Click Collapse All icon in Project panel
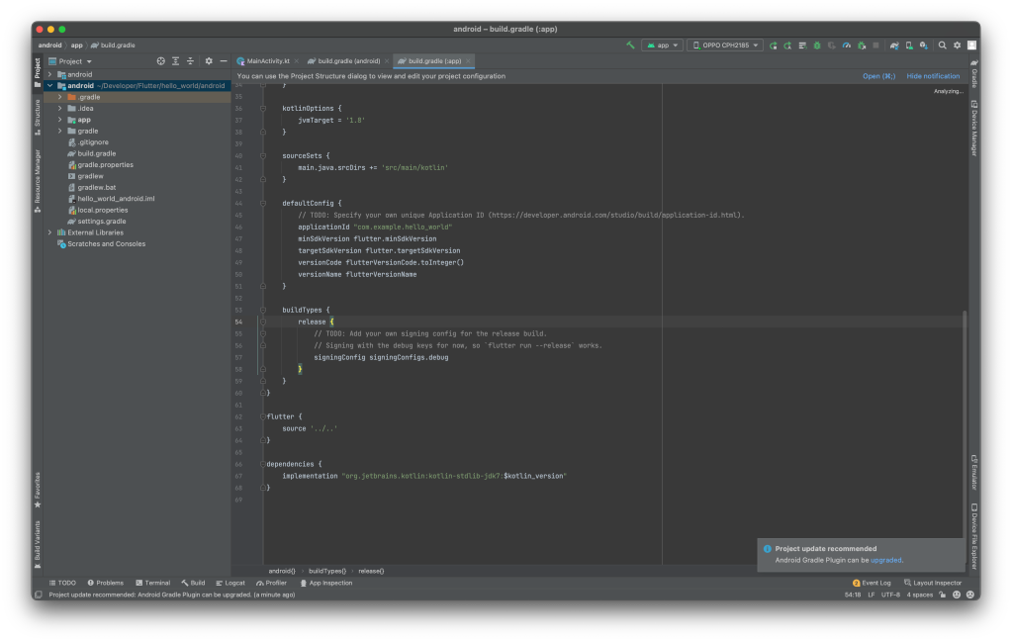 coord(190,61)
